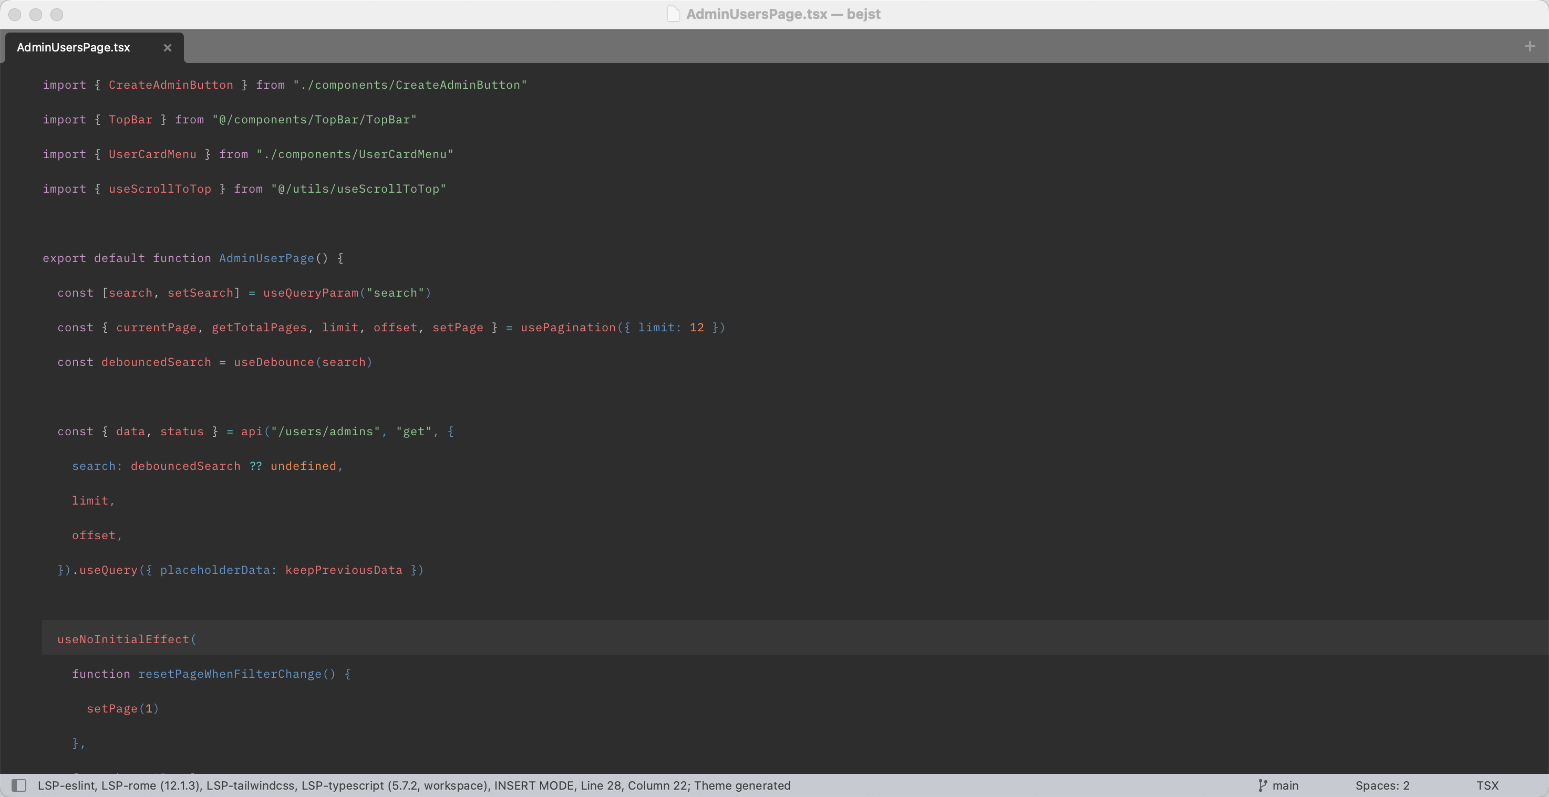Click the window title AdminUsersPage.tsx — bejst

pos(783,14)
